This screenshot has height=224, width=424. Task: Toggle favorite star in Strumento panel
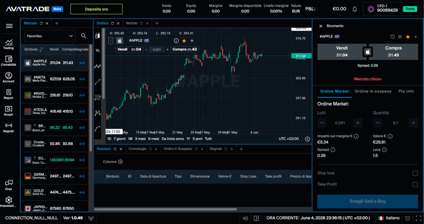[x=408, y=37]
